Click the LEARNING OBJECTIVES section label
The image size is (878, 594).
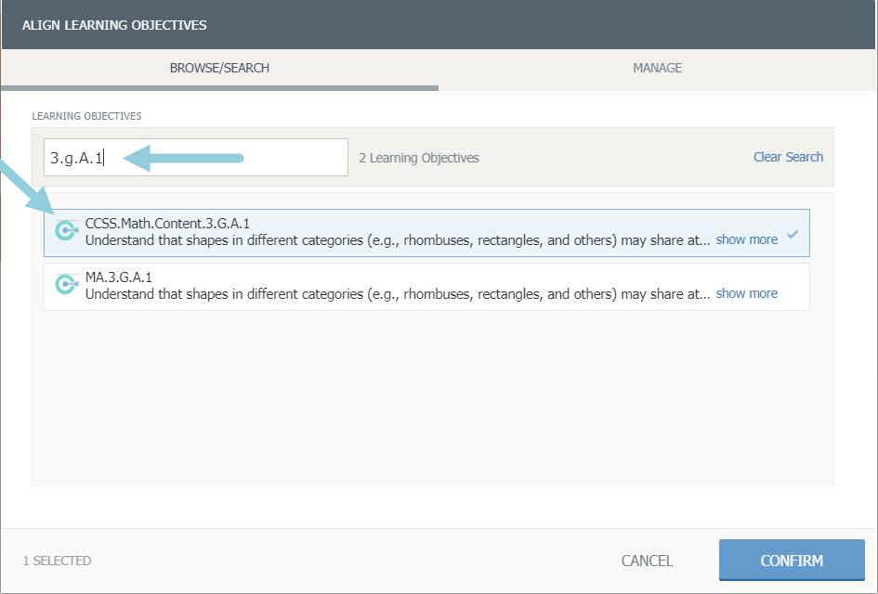[86, 116]
